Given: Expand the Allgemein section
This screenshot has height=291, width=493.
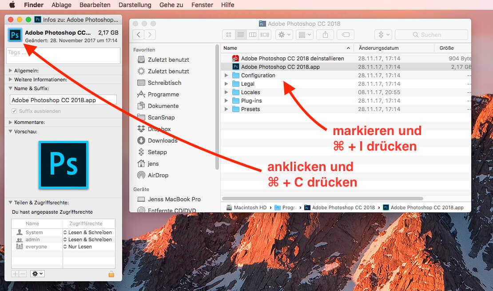Looking at the screenshot, I should [10, 71].
